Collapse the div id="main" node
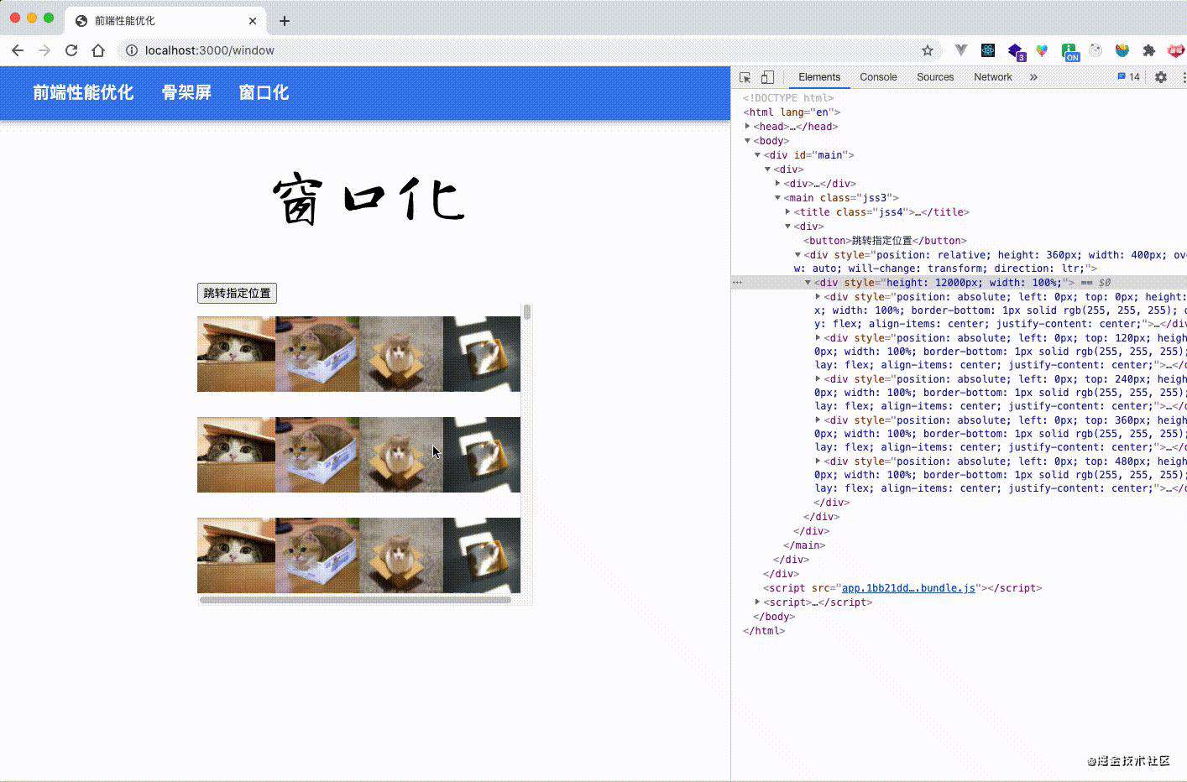 757,155
